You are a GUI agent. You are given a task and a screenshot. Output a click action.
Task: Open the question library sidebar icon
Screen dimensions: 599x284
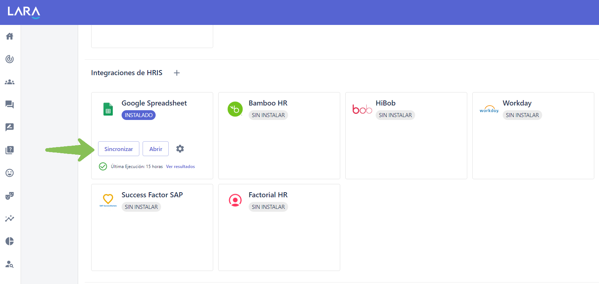(10, 150)
